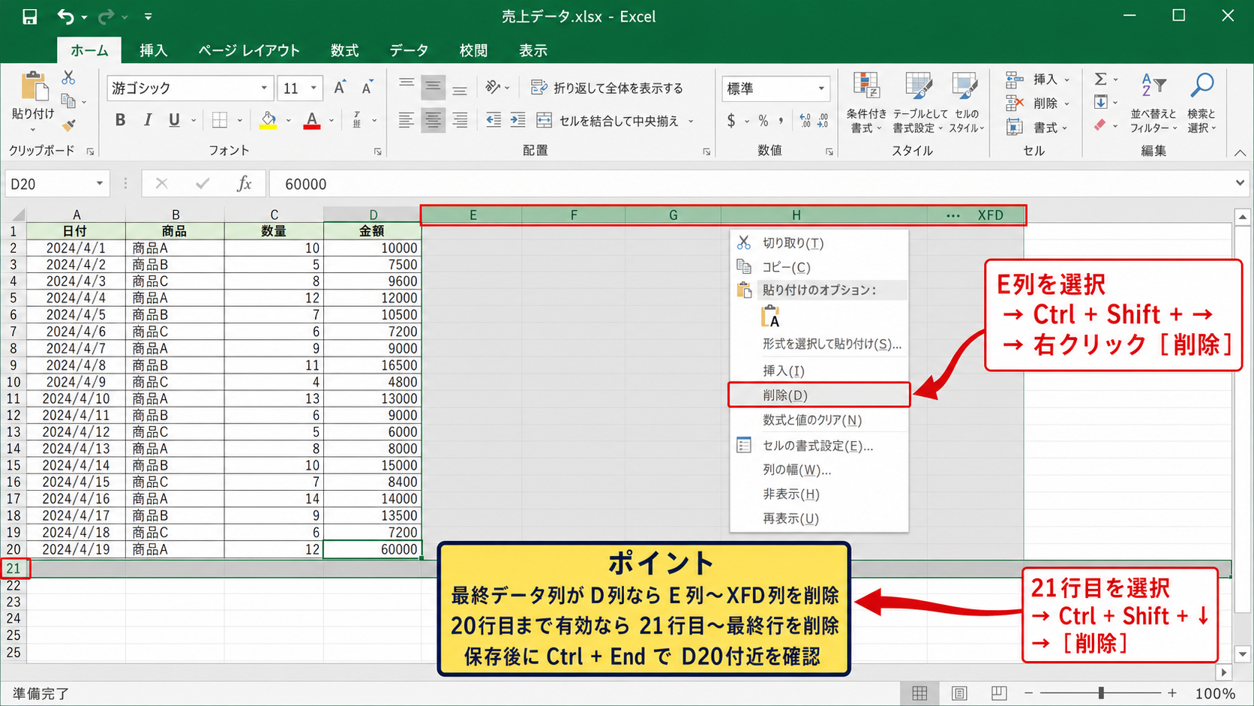Switch to the 数式 tab
Image resolution: width=1254 pixels, height=706 pixels.
[x=345, y=50]
